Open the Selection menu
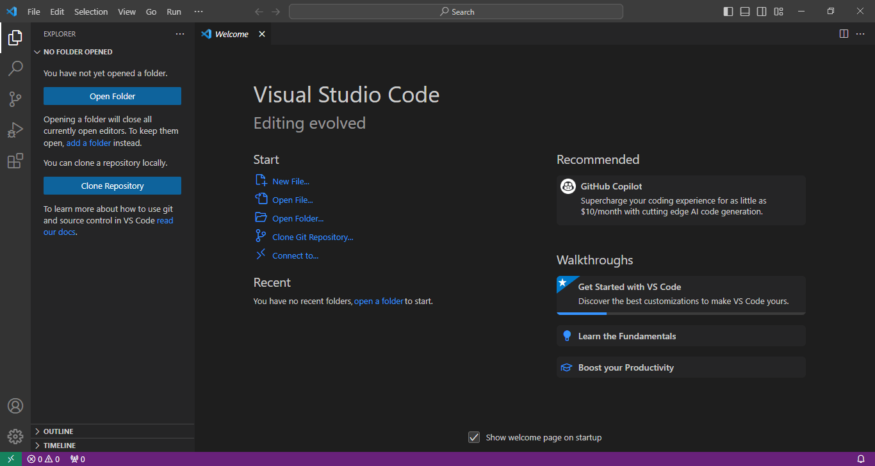Viewport: 875px width, 466px height. [91, 12]
